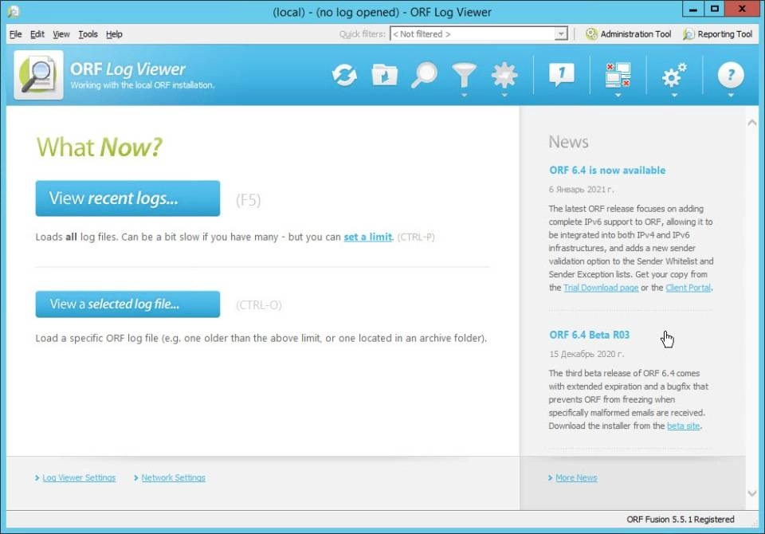Viewport: 765px width, 534px height.
Task: Click the double gears settings icon
Action: 674,75
